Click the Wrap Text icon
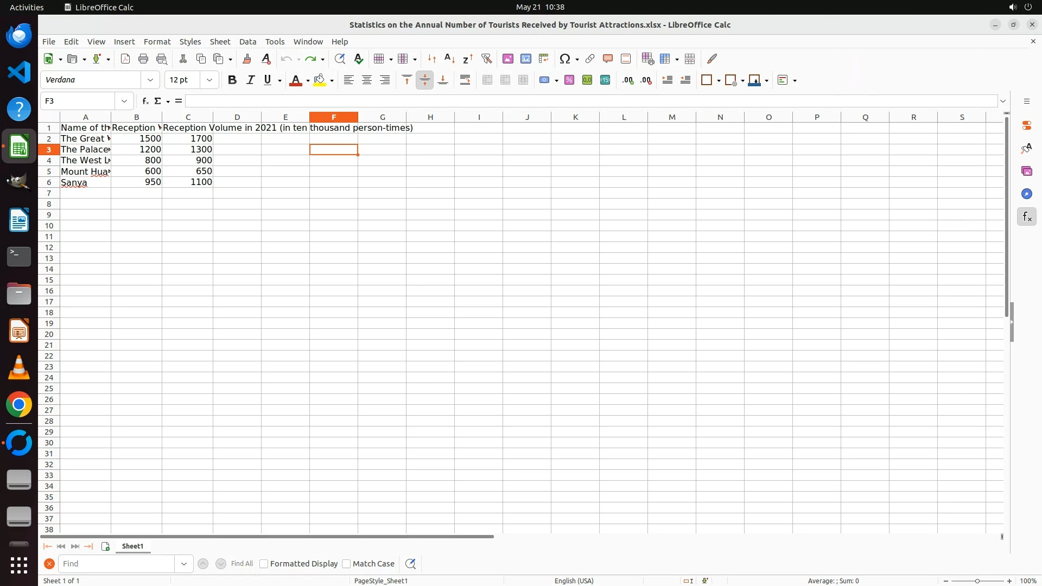Image resolution: width=1042 pixels, height=586 pixels. [465, 80]
